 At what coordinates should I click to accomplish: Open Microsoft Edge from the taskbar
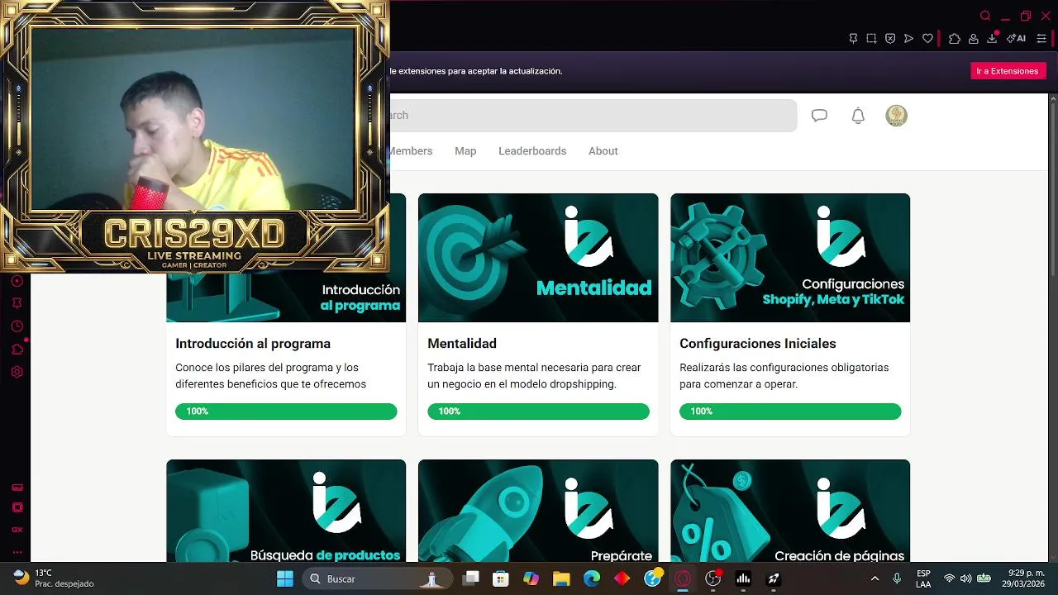(592, 578)
